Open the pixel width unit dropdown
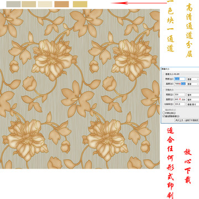Image resolution: width=199 pixels, height=199 pixels. 193,79
